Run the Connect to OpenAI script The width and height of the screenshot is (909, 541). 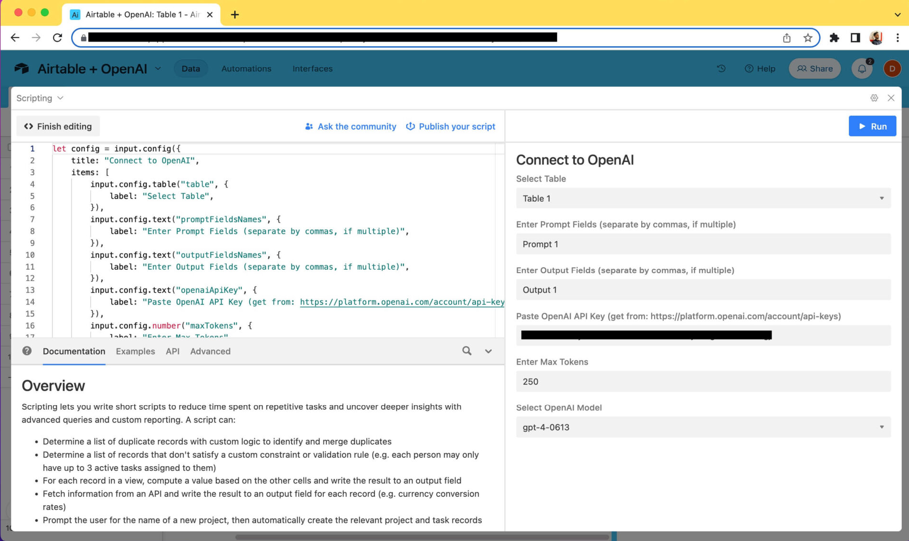pos(872,126)
